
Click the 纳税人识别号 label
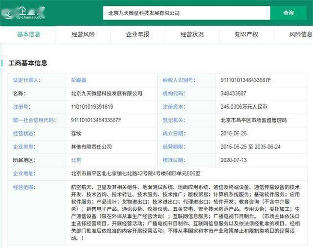179,80
